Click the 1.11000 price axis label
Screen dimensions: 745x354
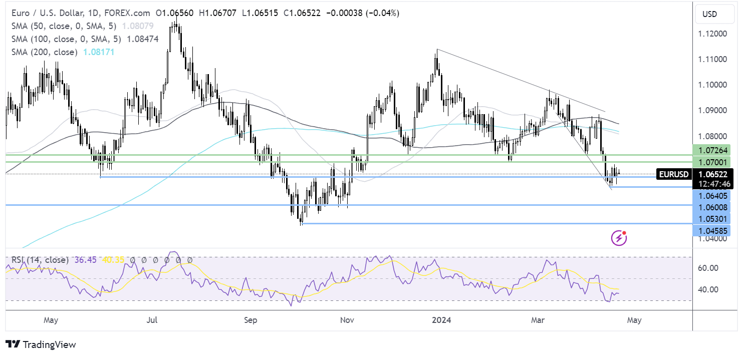[x=713, y=59]
